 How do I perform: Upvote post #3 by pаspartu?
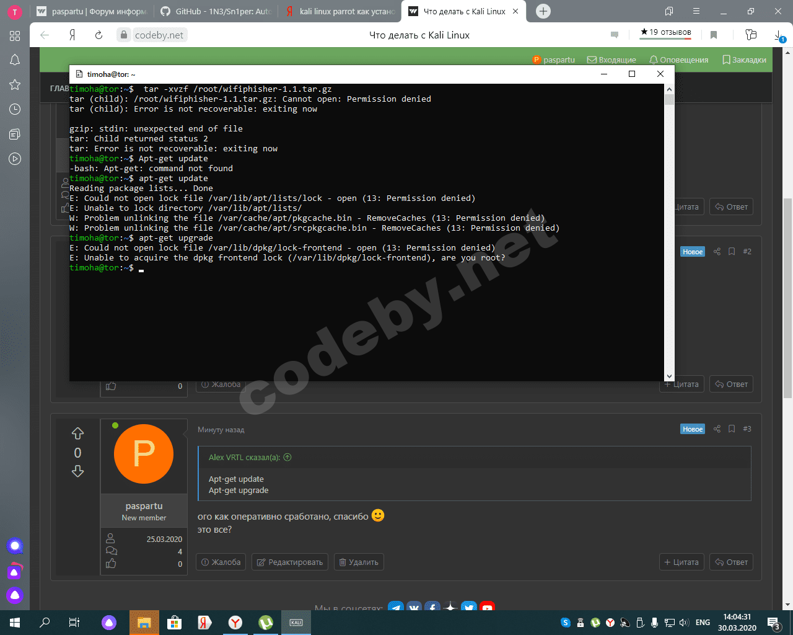77,433
